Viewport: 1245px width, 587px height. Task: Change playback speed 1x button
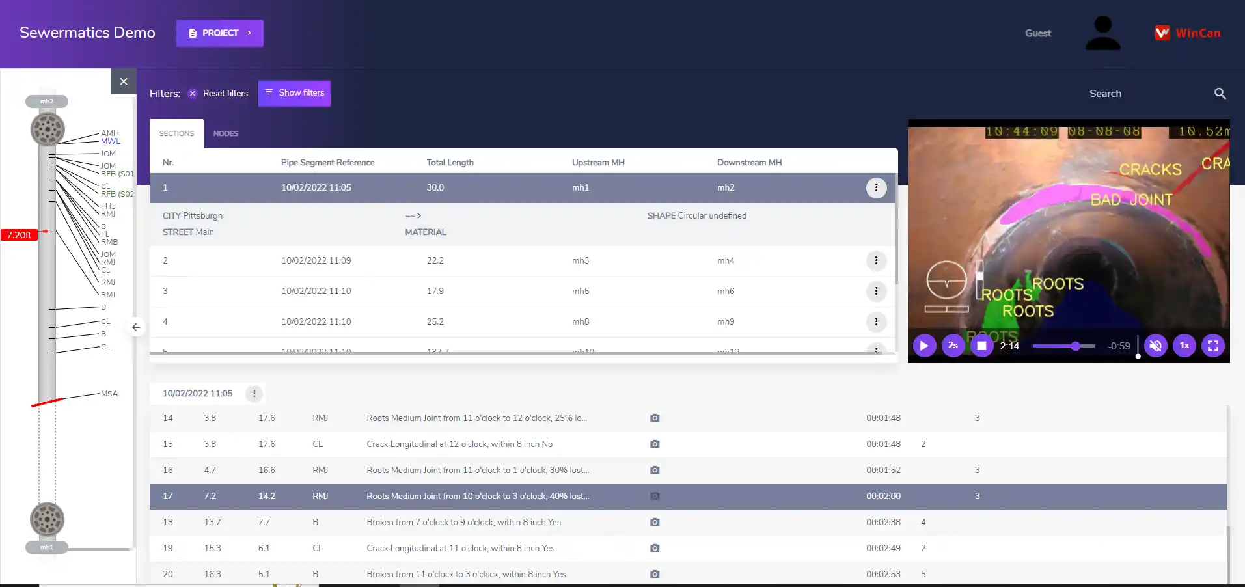(x=1184, y=346)
